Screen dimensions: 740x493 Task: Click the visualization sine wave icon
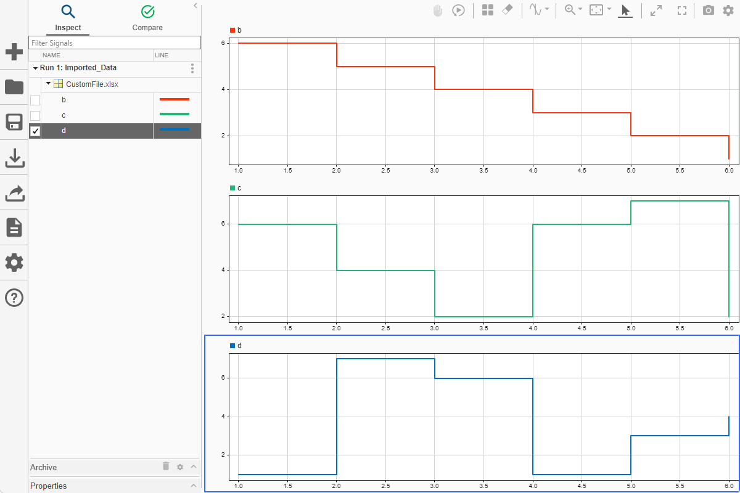(535, 10)
